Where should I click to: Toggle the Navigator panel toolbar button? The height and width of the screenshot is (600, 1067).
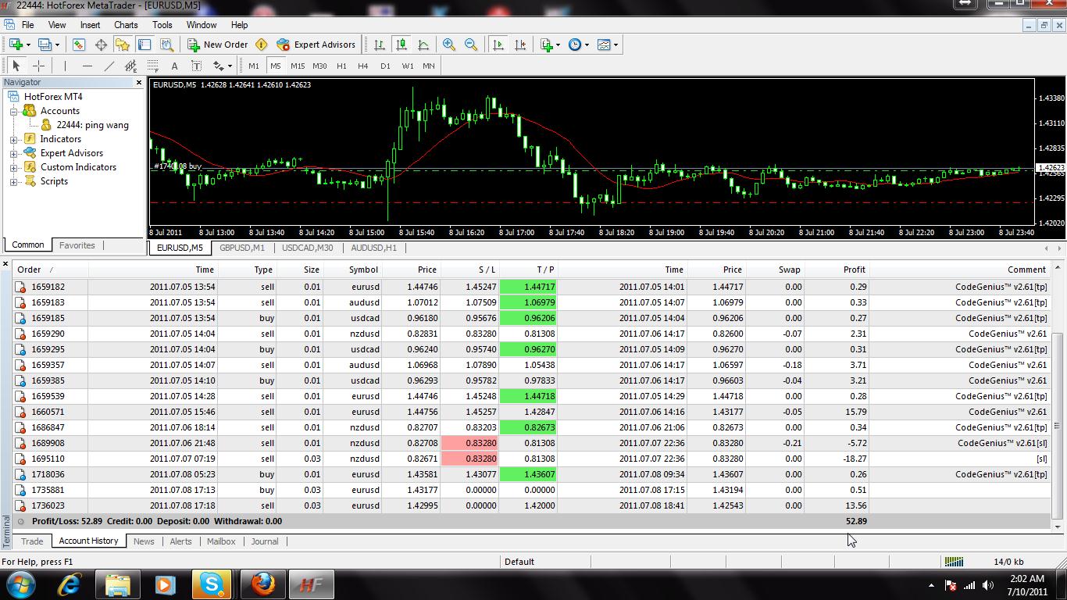[x=123, y=45]
